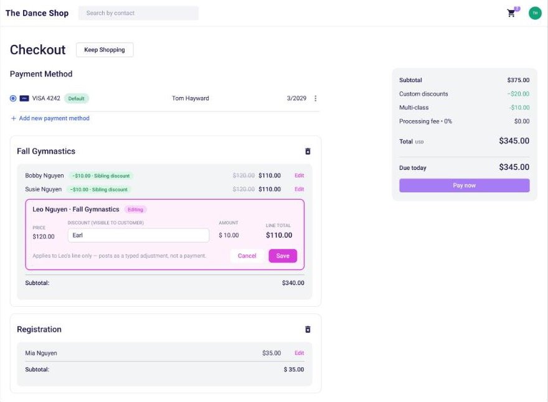
Task: Delete the Registration cart section
Action: (308, 329)
